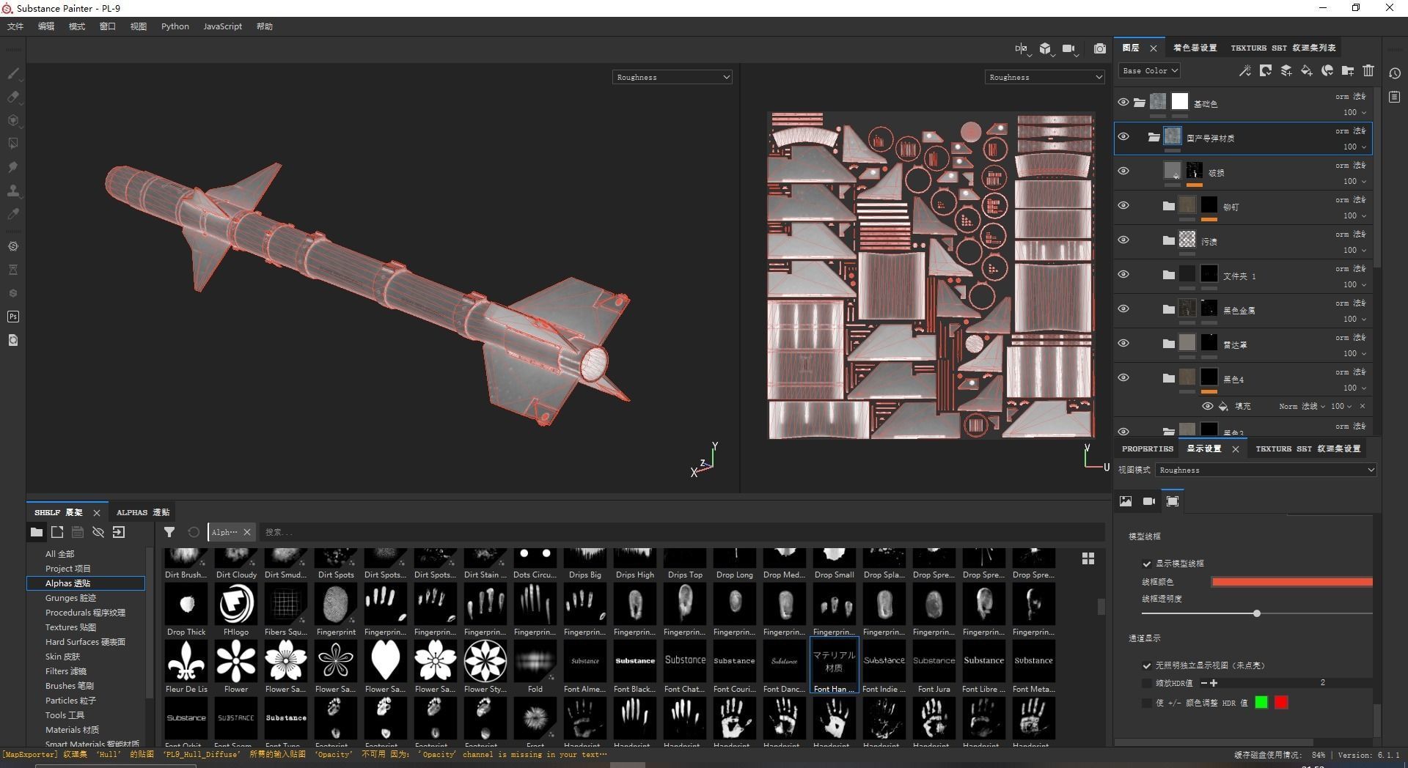The image size is (1408, 768).
Task: Click the trash icon to delete layer
Action: 1368,70
